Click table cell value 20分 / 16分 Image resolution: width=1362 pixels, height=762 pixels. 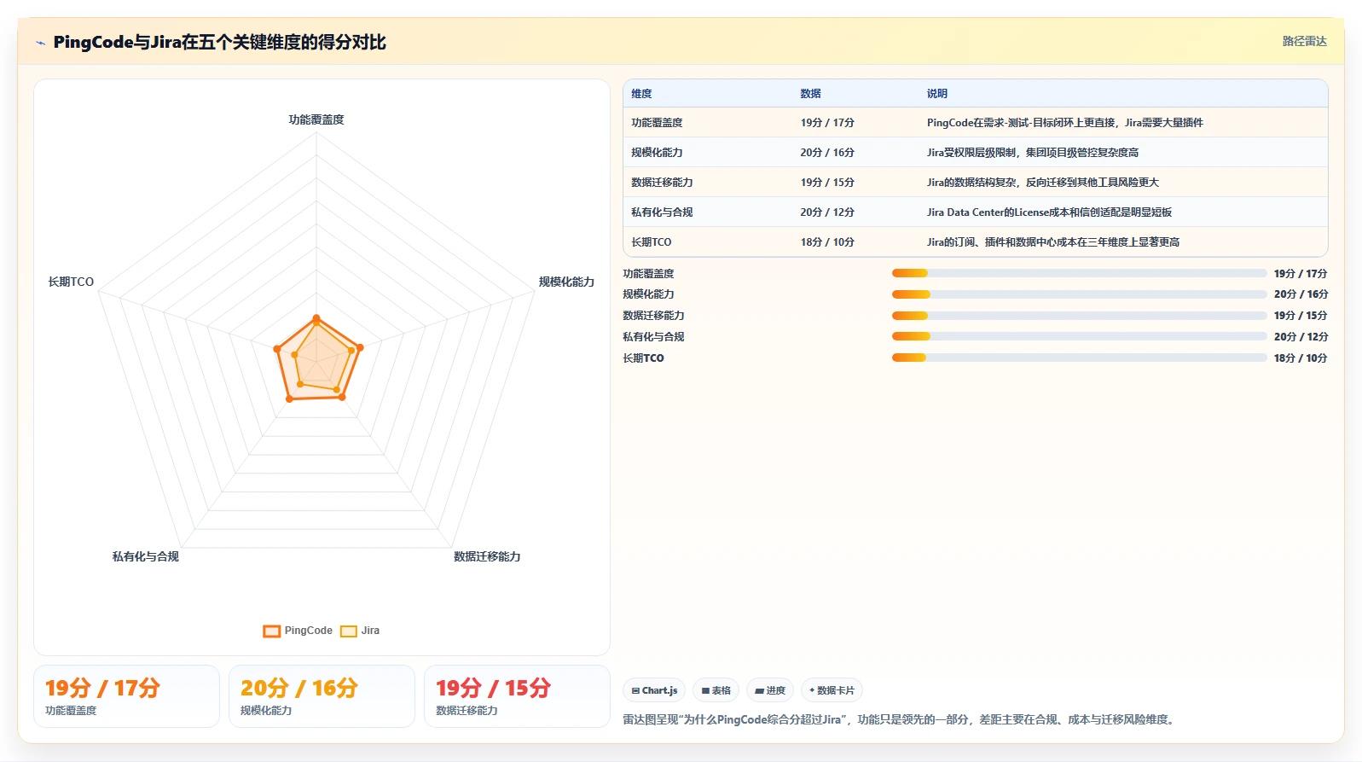[x=827, y=153]
